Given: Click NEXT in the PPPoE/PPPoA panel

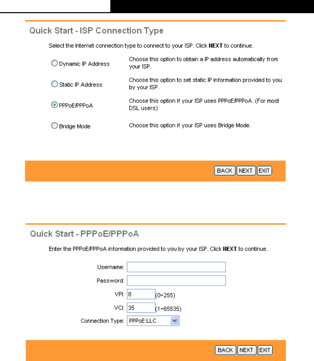Looking at the screenshot, I should pos(247,350).
